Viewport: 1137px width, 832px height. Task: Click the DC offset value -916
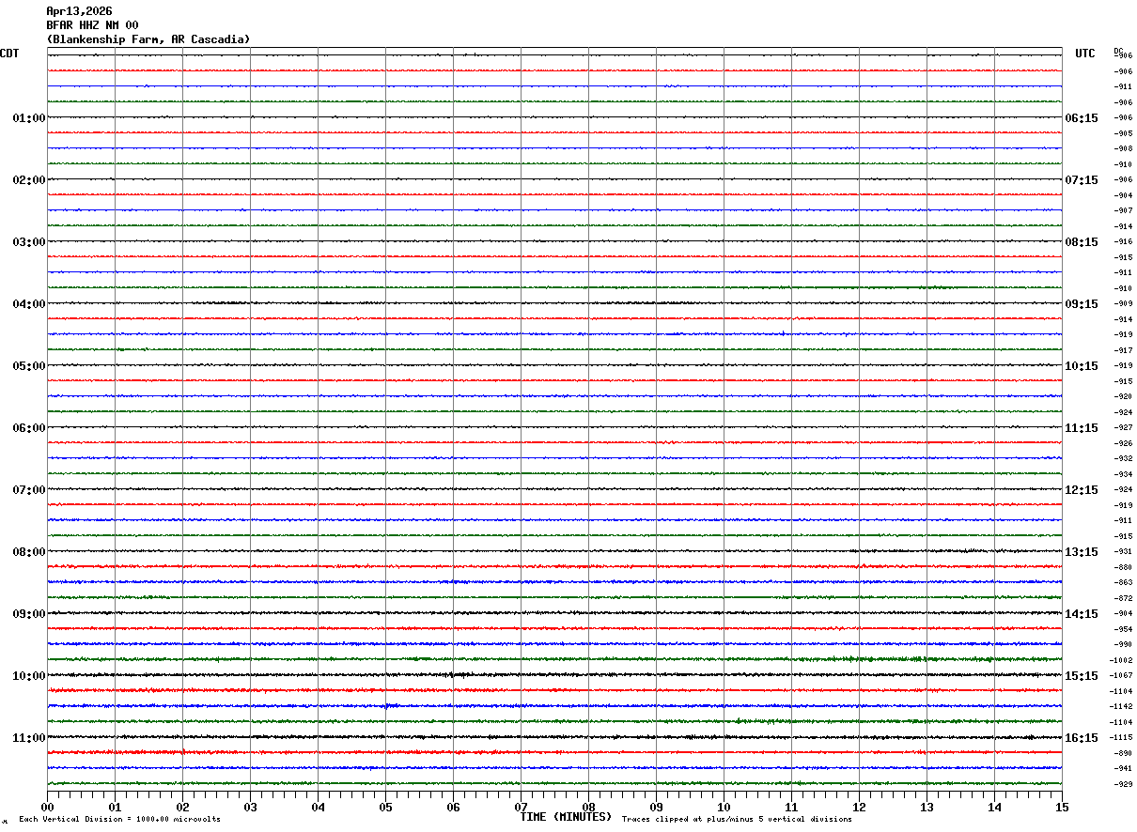1123,241
